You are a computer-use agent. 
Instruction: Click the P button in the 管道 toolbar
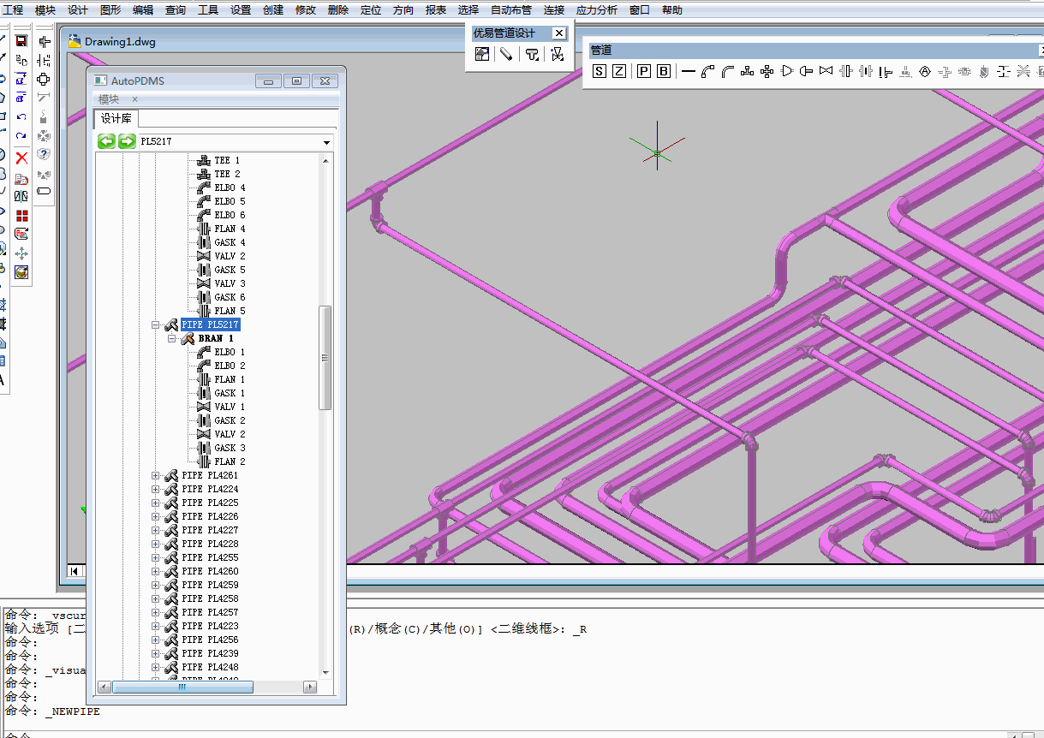point(644,71)
